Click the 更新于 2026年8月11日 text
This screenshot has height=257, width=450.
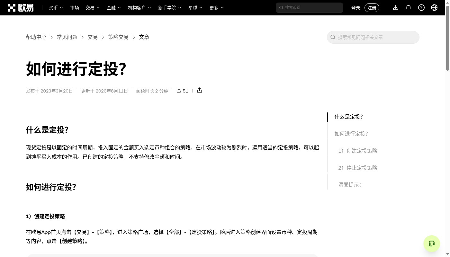coord(104,91)
